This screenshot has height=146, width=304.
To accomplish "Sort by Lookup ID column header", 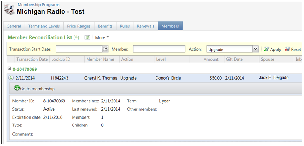I will point(67,59).
